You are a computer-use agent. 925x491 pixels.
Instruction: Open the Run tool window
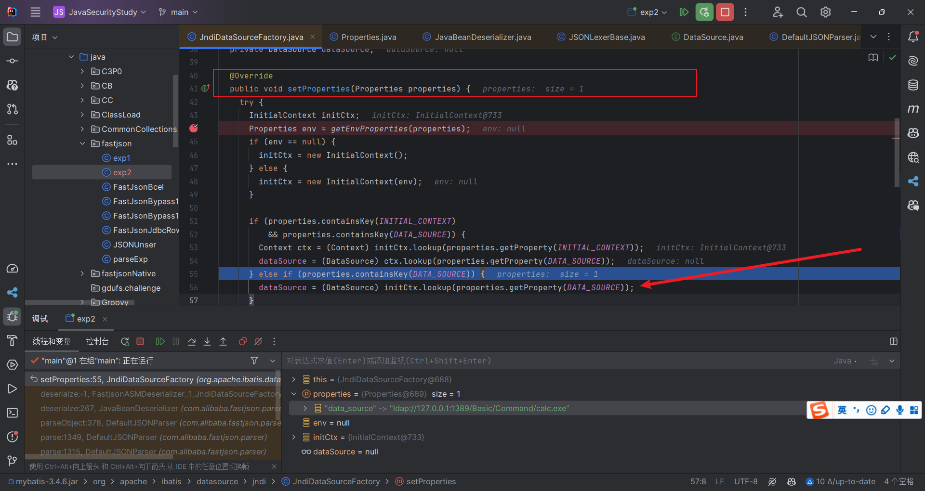coord(13,389)
